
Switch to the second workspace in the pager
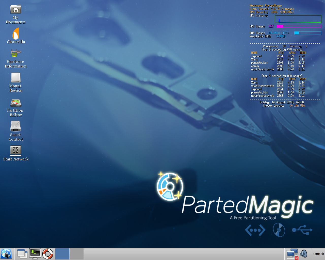click(x=76, y=254)
